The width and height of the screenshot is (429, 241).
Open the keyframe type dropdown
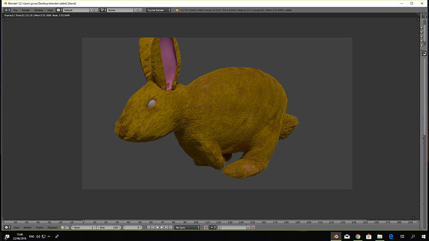tap(213, 227)
